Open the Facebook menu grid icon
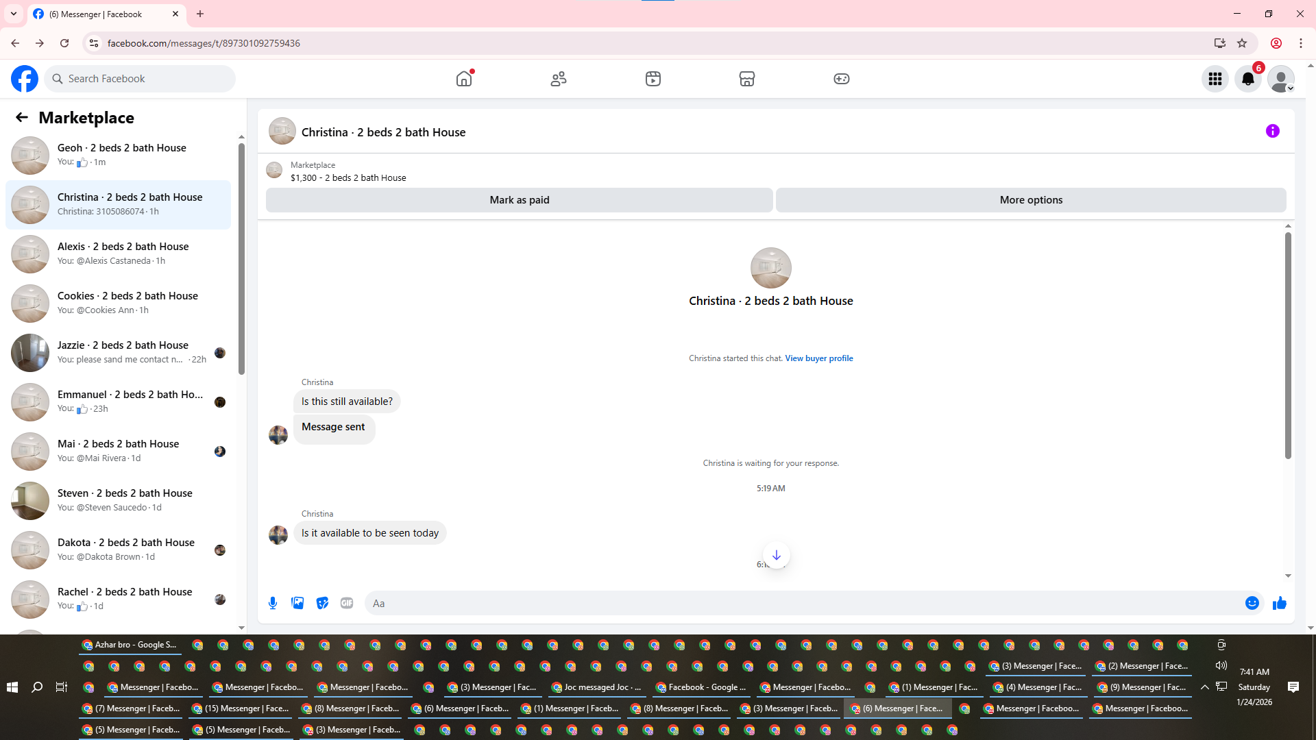This screenshot has width=1316, height=740. (1215, 79)
